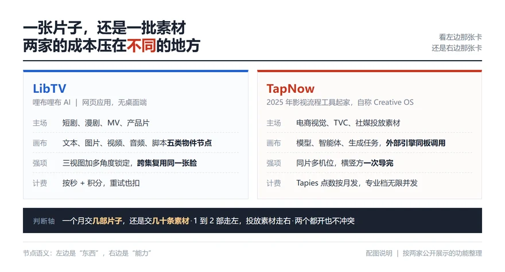Click the '强项' label in LibTV card
The width and height of the screenshot is (505, 272).
(40, 163)
